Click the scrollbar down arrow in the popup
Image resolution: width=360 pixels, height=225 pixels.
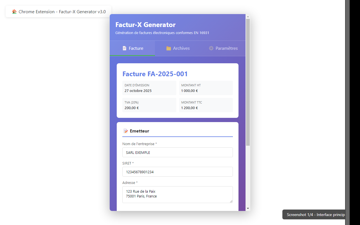248,208
